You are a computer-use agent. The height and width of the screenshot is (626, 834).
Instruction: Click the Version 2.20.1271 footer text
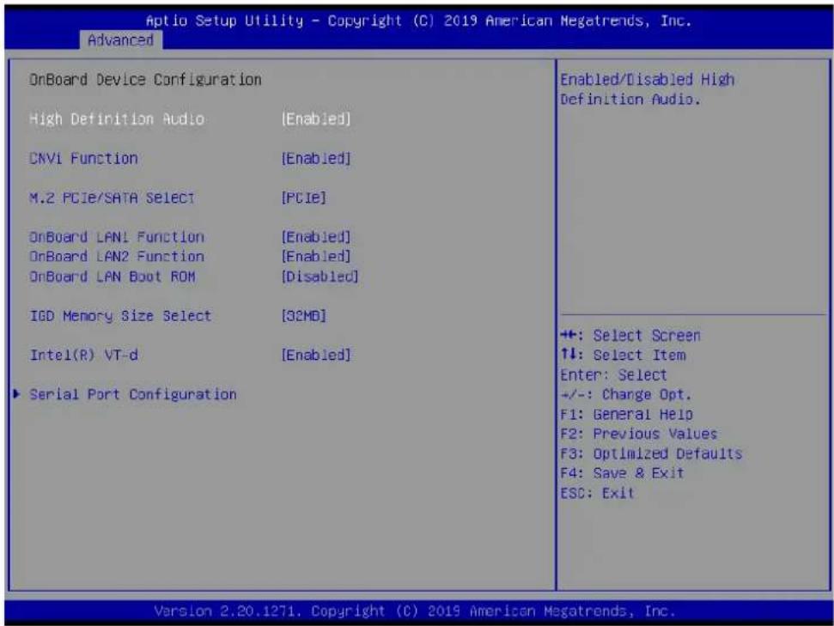415,611
